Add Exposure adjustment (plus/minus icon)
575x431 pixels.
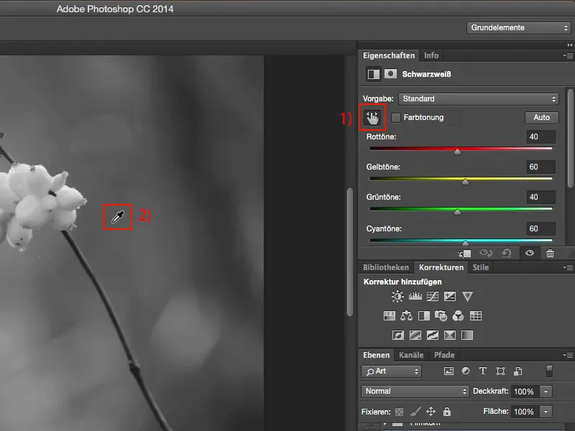450,296
